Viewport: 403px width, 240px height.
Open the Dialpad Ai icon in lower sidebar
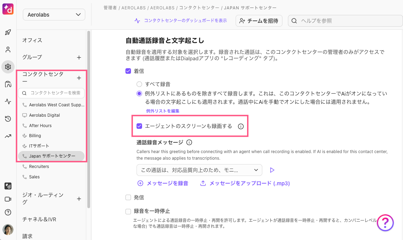[8, 186]
